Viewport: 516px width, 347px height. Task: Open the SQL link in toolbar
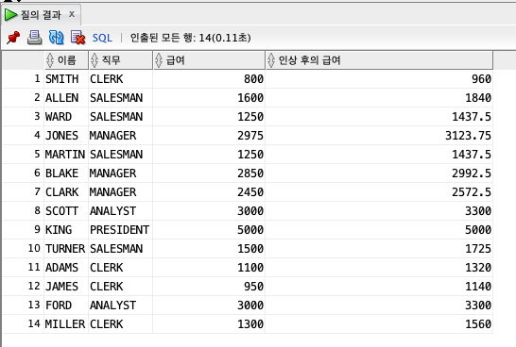click(102, 38)
